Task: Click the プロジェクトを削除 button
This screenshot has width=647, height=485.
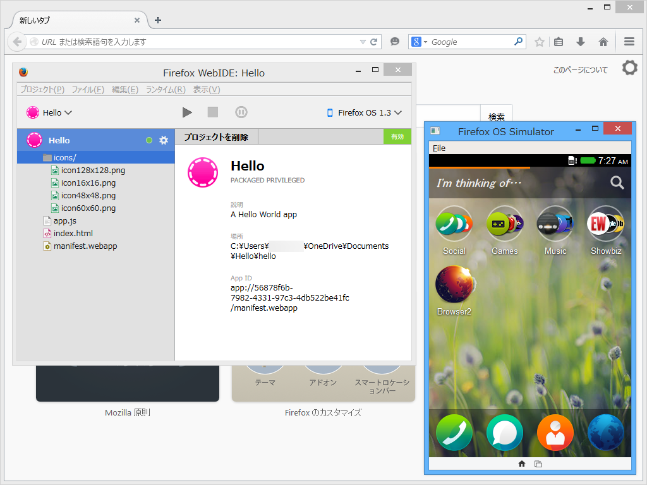Action: click(x=216, y=137)
